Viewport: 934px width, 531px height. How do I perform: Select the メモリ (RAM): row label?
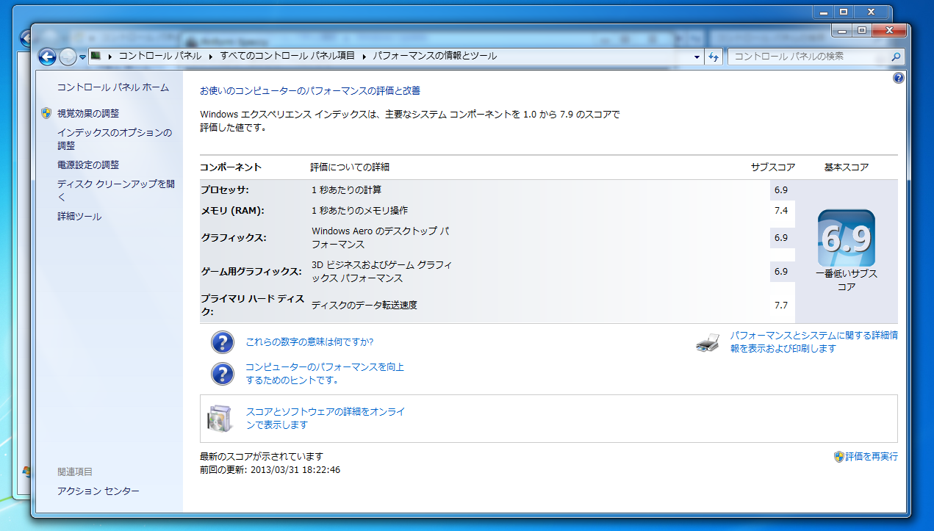232,211
